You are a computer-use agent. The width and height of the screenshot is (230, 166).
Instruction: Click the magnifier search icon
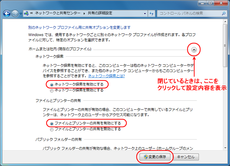223,14
